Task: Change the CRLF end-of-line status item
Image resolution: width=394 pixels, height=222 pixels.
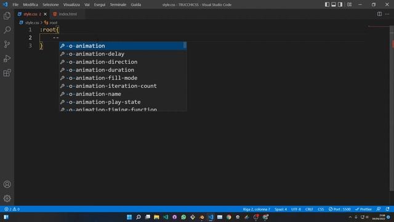Action: pyautogui.click(x=309, y=209)
